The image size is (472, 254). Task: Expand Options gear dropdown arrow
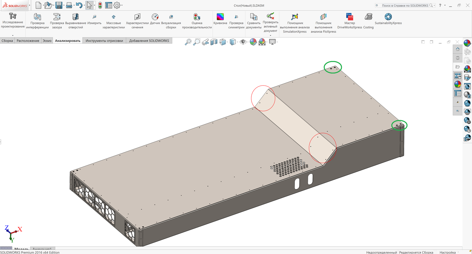(122, 5)
